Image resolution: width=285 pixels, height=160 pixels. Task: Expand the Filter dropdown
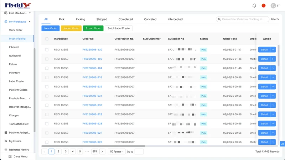point(275,19)
